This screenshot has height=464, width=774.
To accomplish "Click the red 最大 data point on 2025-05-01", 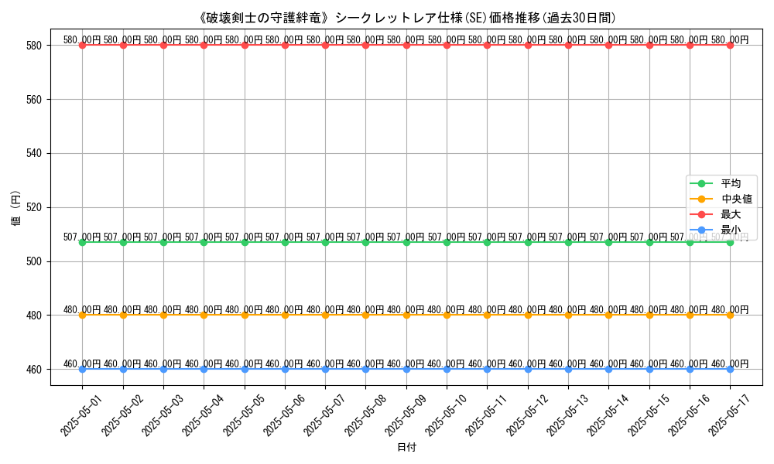I will click(83, 46).
